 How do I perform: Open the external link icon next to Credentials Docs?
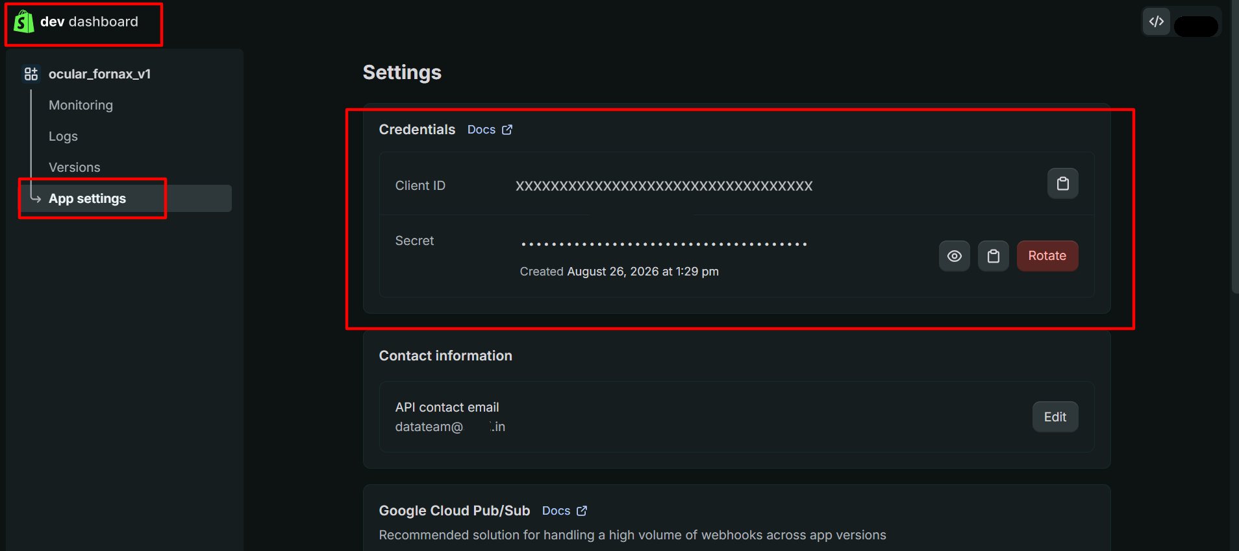507,130
